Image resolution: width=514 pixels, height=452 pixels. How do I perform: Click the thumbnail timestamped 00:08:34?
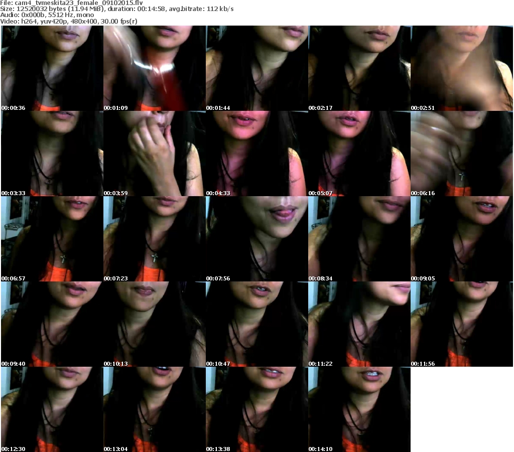(359, 239)
